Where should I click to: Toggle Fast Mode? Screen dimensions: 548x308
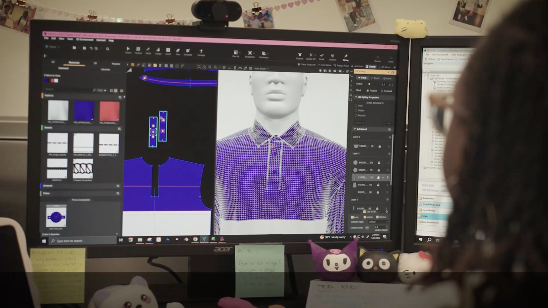point(325,65)
